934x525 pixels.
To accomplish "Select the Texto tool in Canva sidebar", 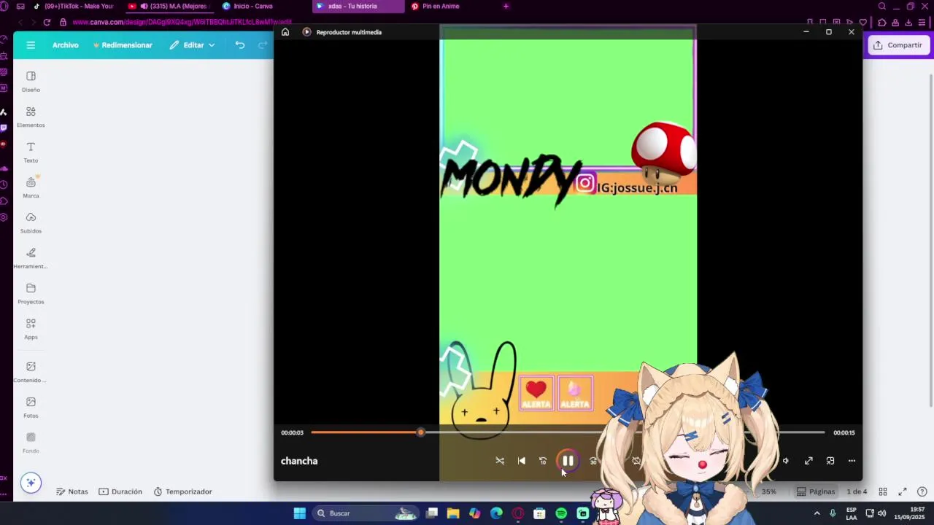I will coord(31,152).
